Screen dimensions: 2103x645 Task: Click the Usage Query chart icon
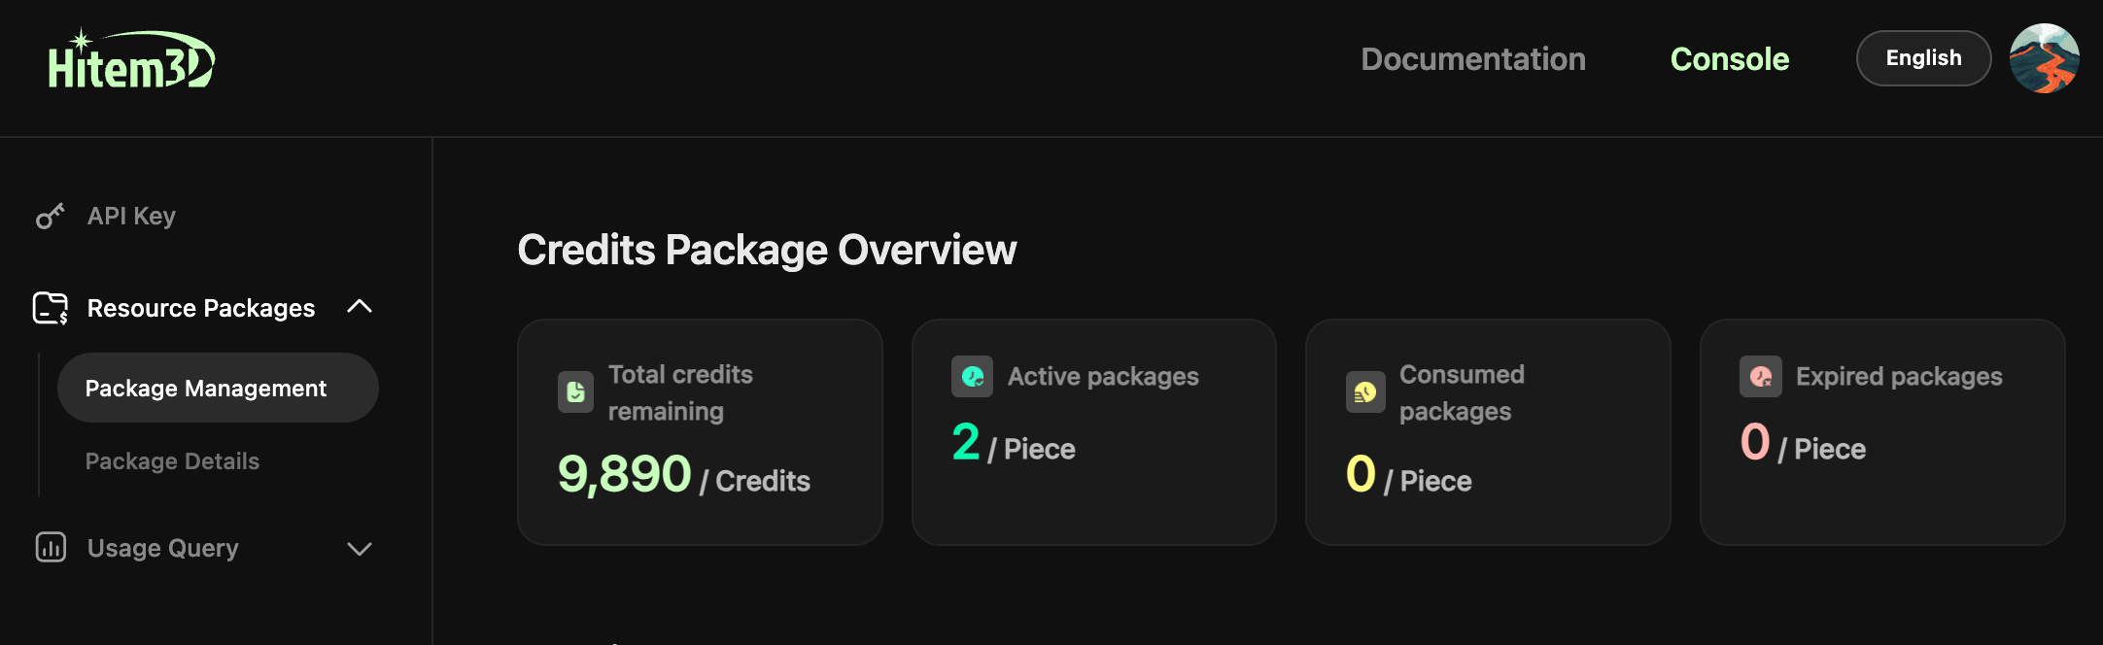(x=50, y=548)
